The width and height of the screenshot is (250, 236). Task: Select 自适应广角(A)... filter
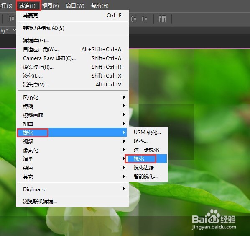tap(72, 49)
